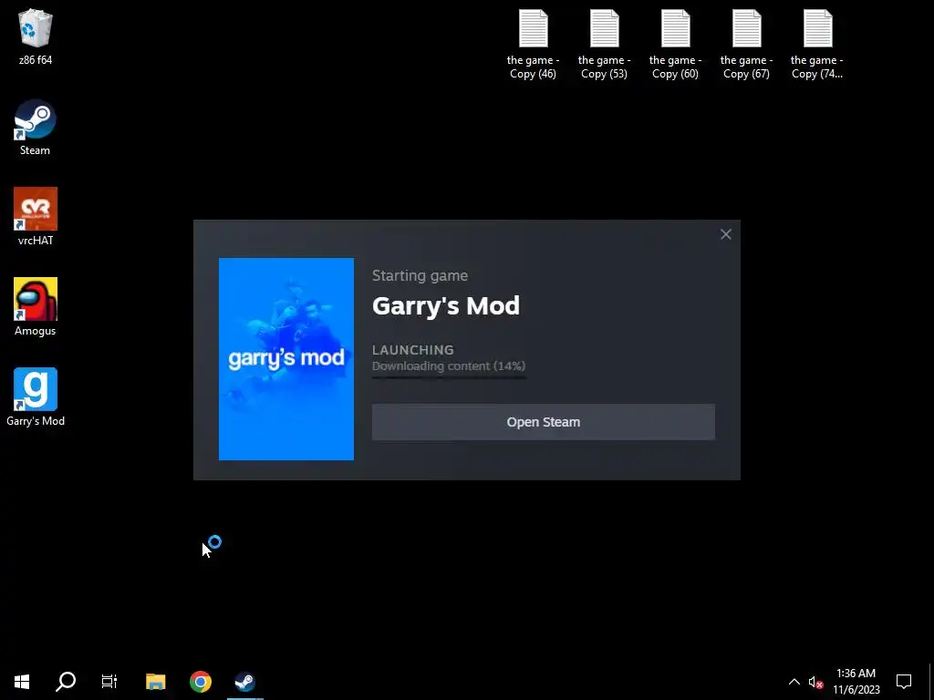934x700 pixels.
Task: Select file "the game - Copy (74..."
Action: click(817, 45)
